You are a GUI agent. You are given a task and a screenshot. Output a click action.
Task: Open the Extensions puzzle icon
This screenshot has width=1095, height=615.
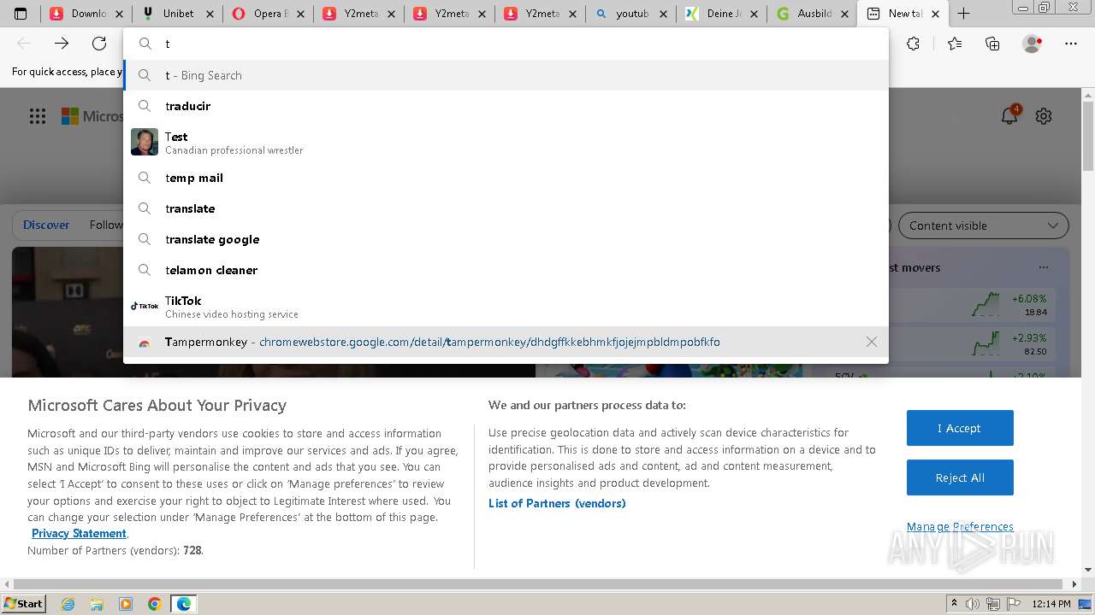tap(914, 44)
